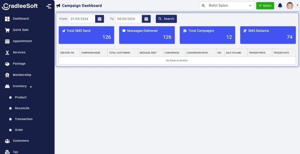Viewport: 300px width, 154px height.
Task: Open the Customers menu item
Action: pyautogui.click(x=21, y=141)
